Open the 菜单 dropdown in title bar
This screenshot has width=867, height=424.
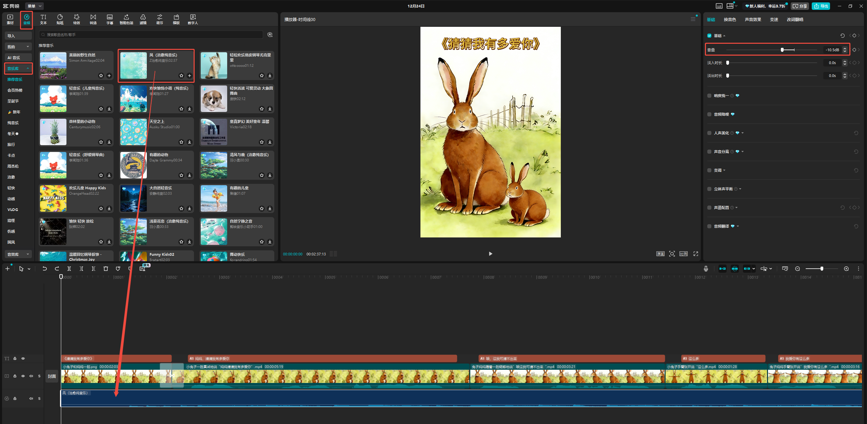tap(35, 6)
